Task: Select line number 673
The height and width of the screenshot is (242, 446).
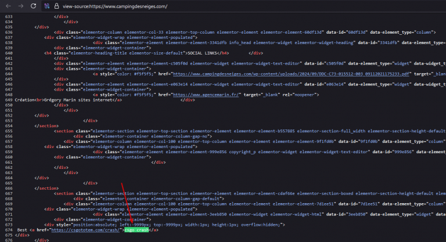Action: tap(9, 225)
